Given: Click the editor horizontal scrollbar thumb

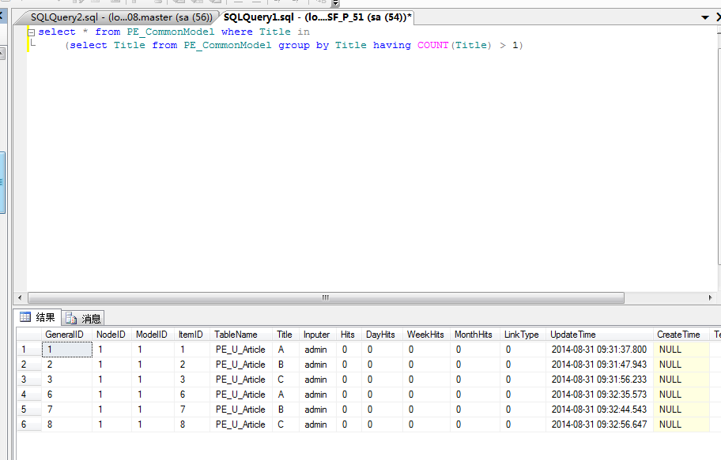Looking at the screenshot, I should [x=325, y=298].
